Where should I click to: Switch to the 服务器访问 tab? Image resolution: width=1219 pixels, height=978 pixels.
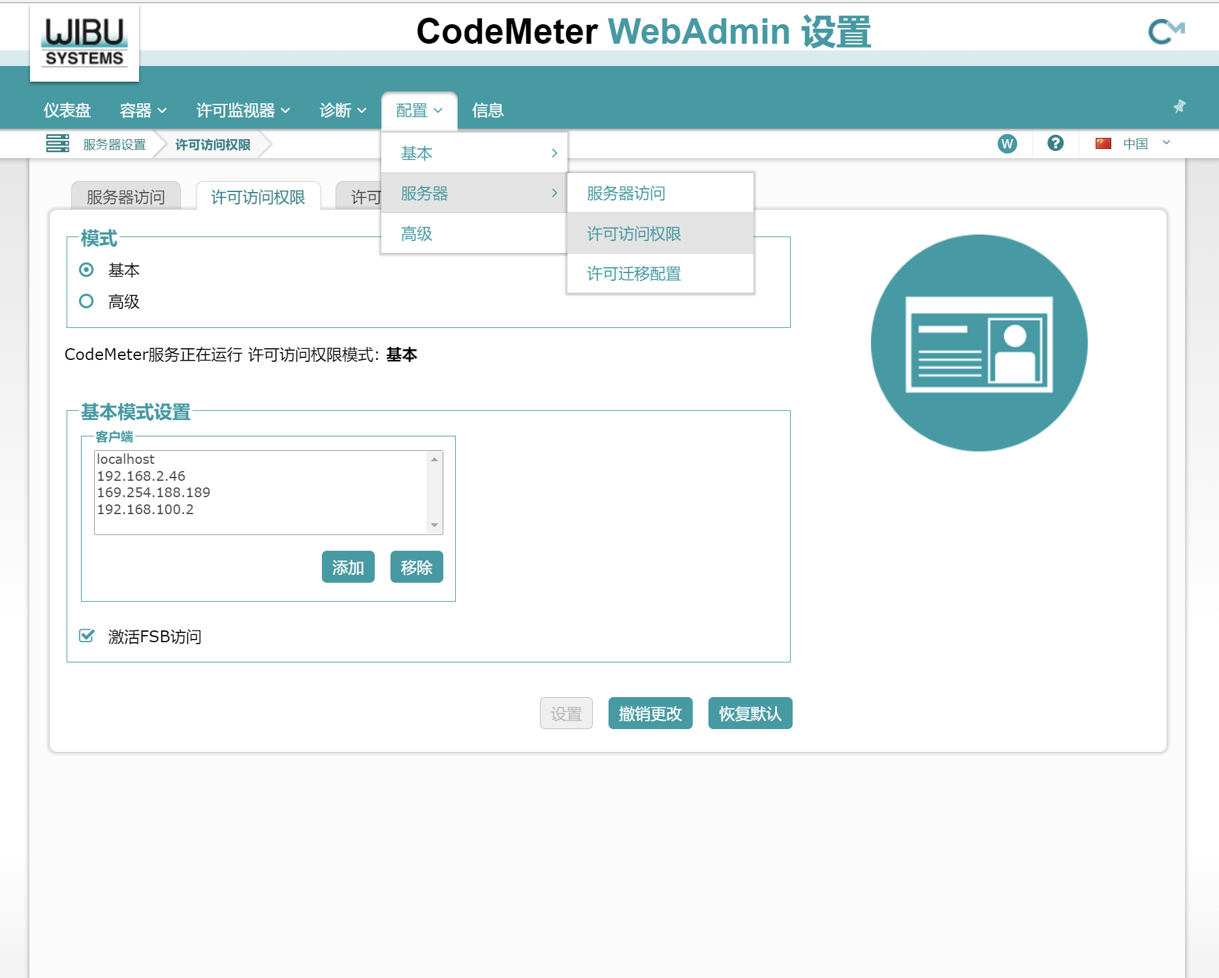[125, 197]
